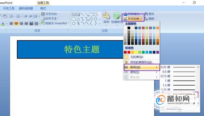Screen dimensions: 204x116
Task: Open the Weight (粗细) menu entry
Action: (x=141, y=67)
